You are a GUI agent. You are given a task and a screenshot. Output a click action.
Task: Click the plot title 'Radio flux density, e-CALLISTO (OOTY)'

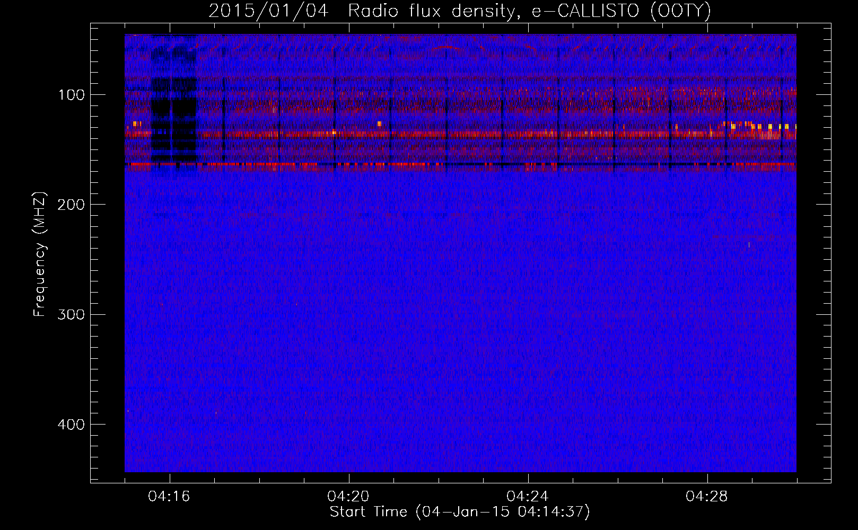[530, 11]
